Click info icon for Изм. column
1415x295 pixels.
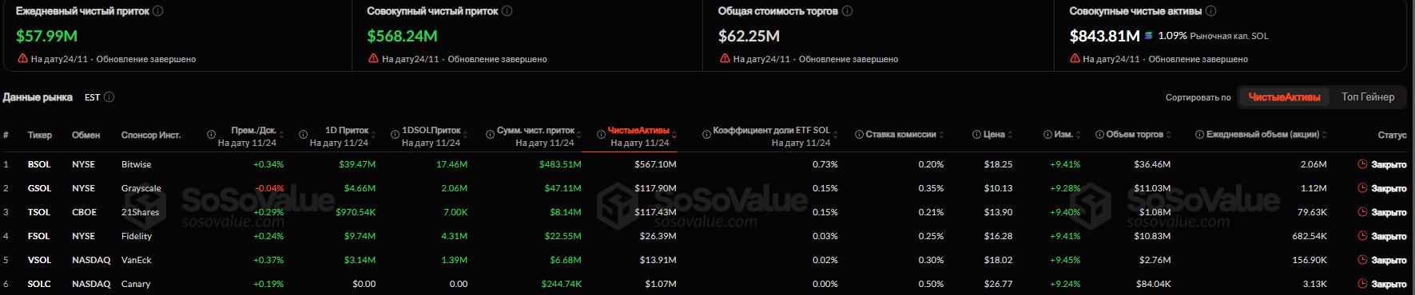click(1048, 134)
